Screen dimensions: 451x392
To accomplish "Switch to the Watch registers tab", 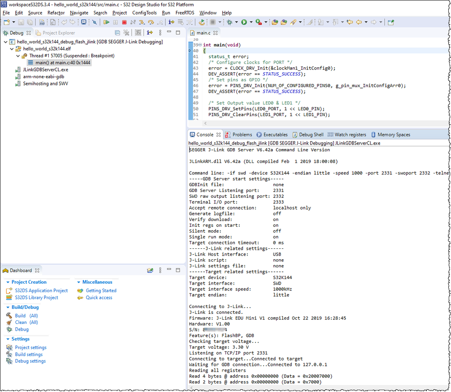I will click(347, 135).
